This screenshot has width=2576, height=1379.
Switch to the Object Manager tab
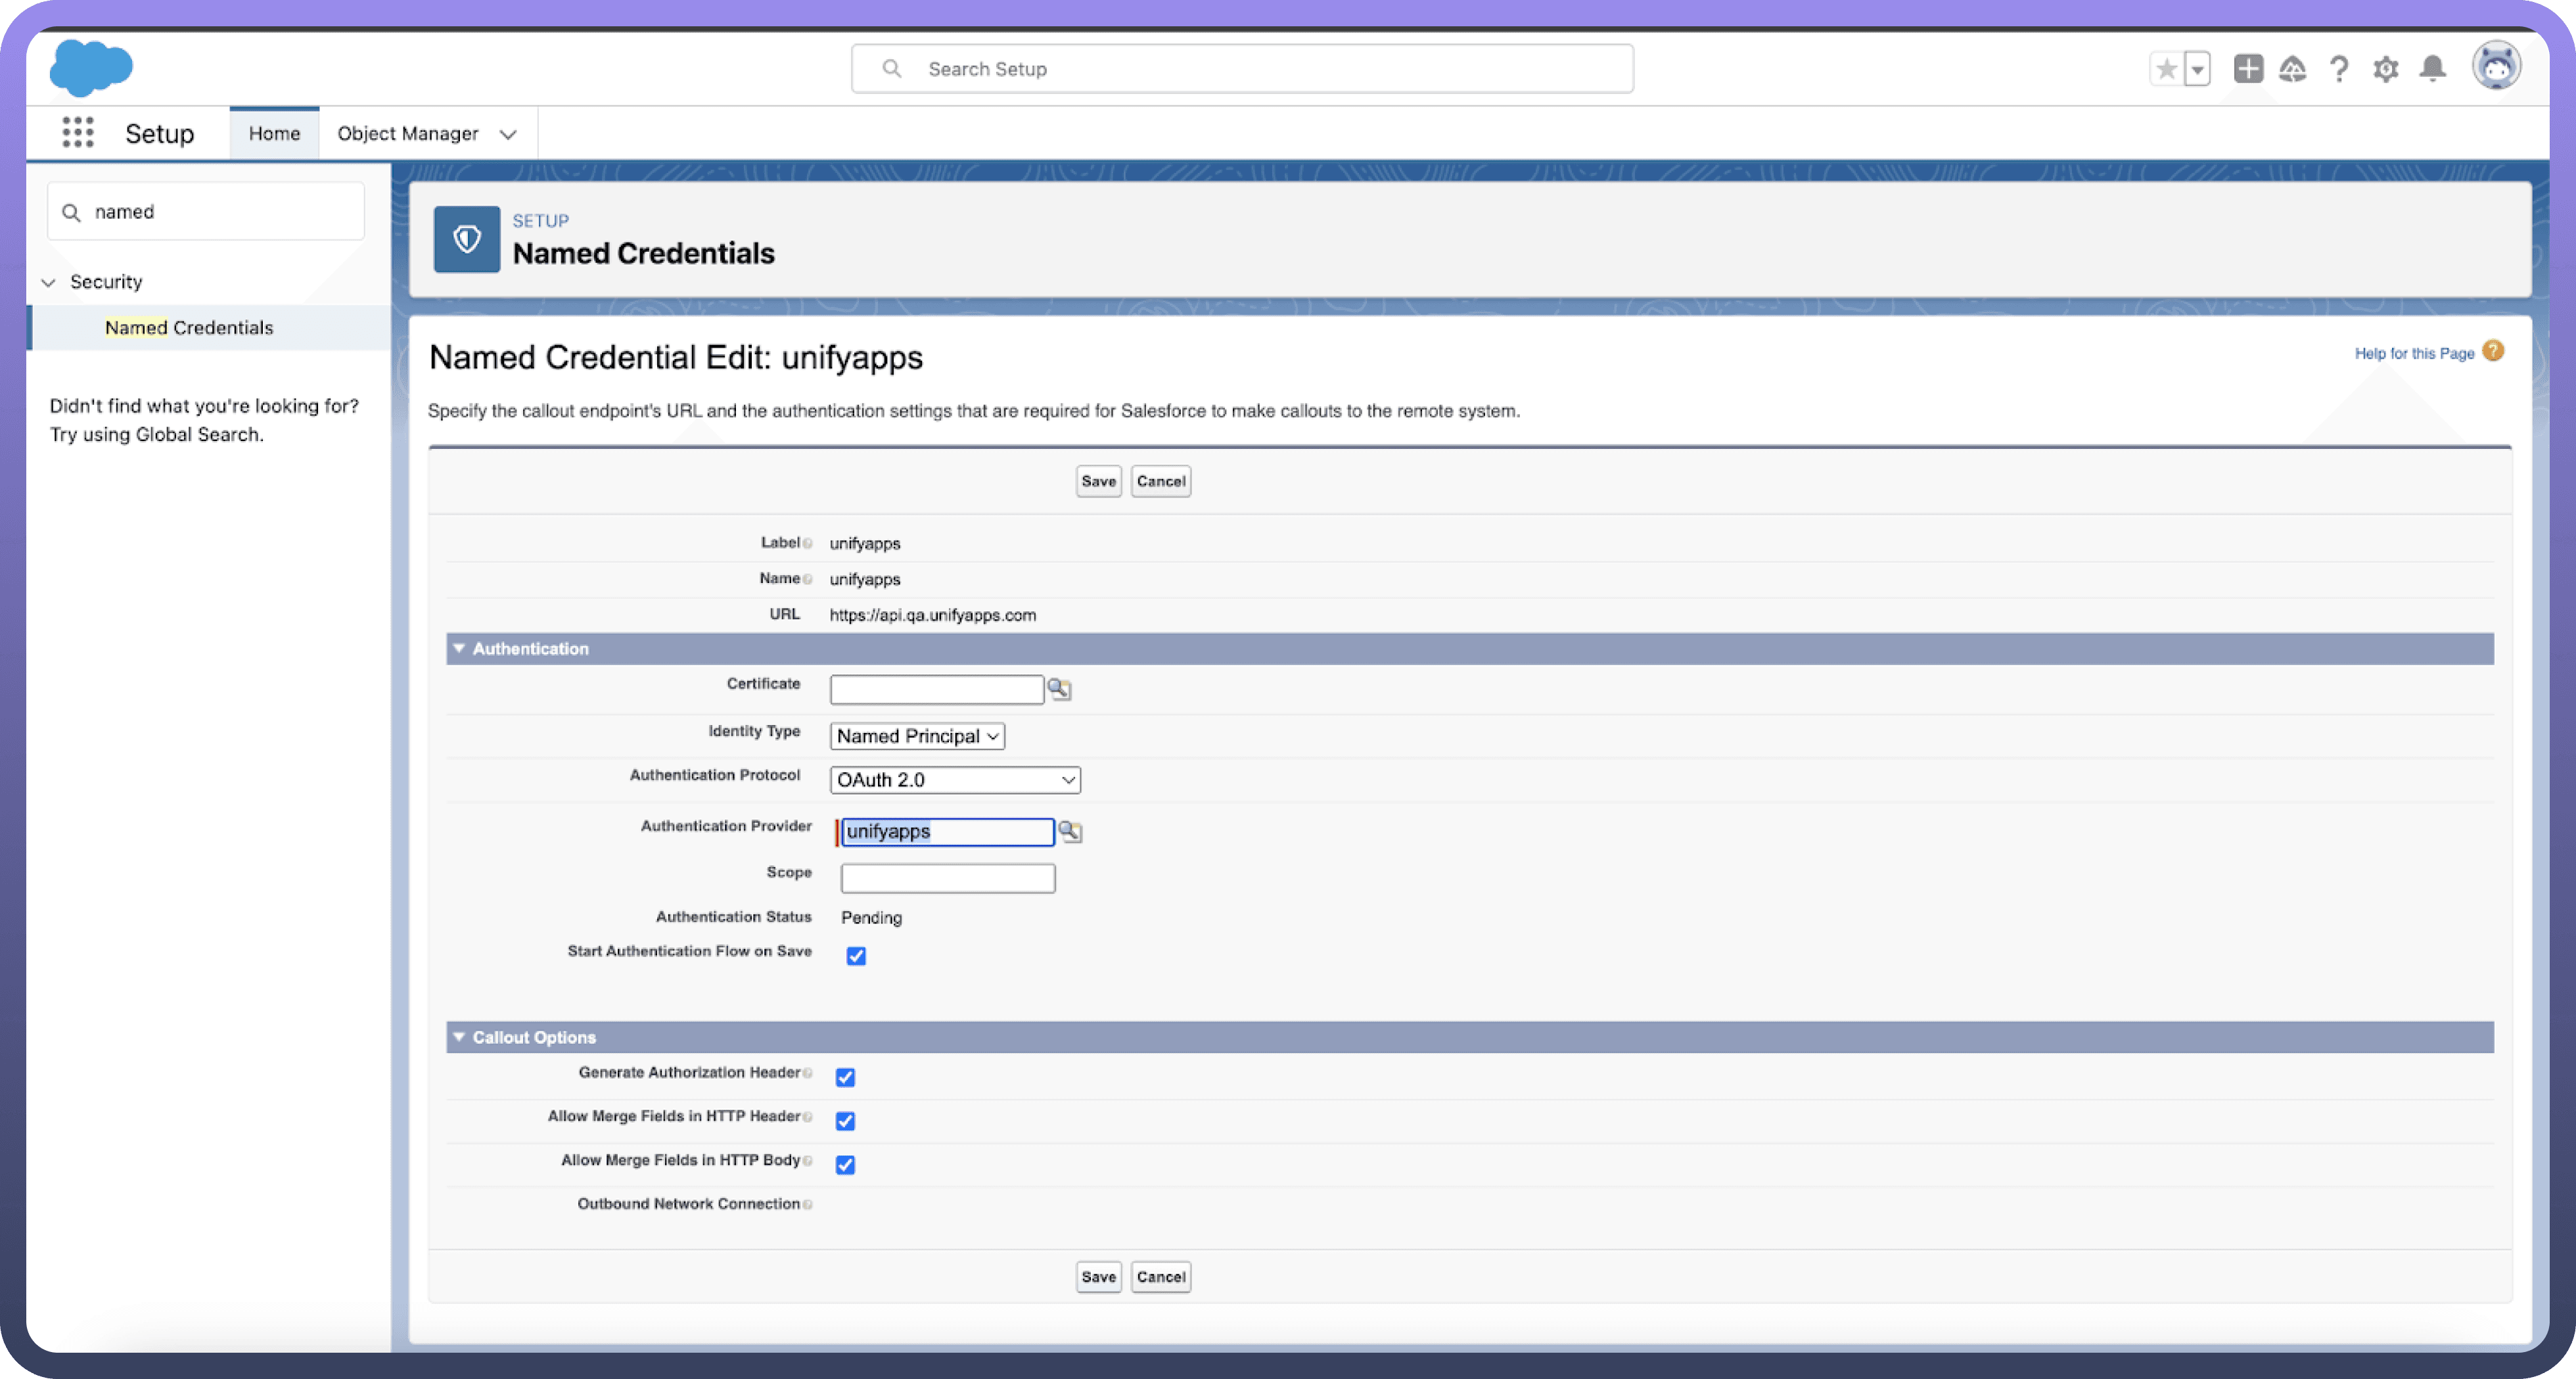point(408,133)
